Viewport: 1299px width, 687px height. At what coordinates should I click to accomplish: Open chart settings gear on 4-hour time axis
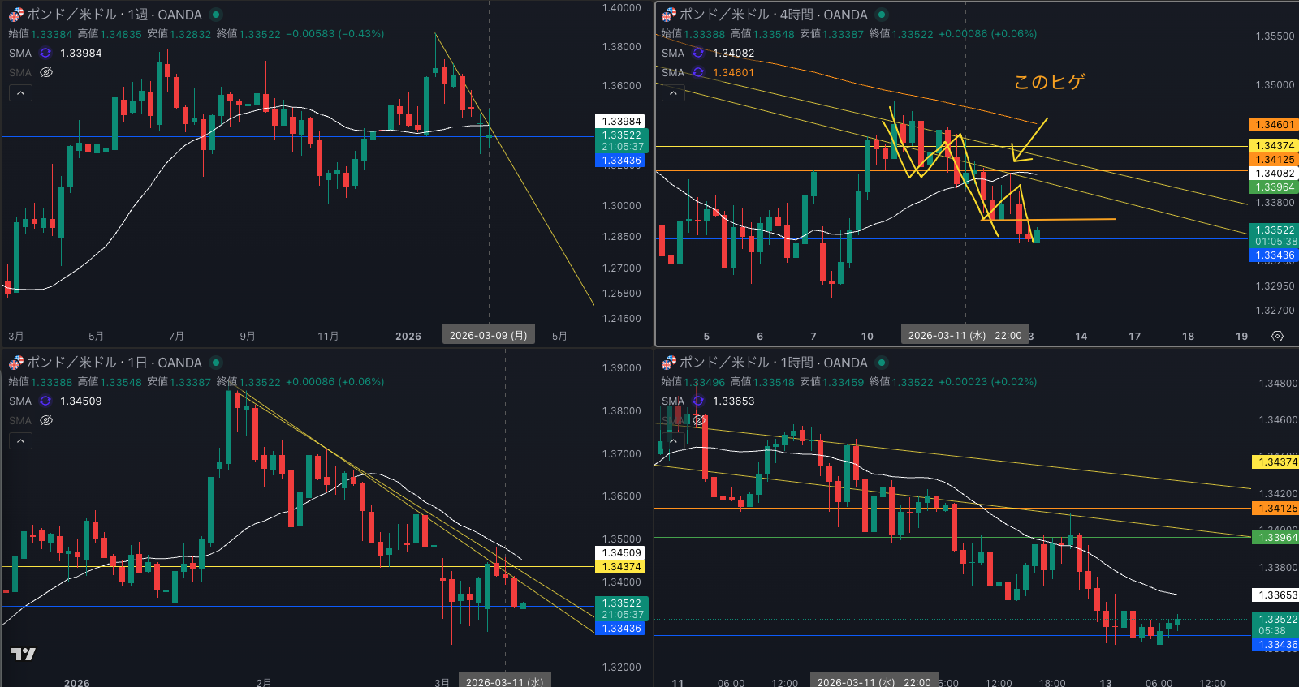(x=1277, y=336)
